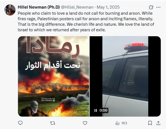Image resolution: width=166 pixels, height=129 pixels.
Task: Open the @Hillel_Newman handle link
Action: point(77,7)
